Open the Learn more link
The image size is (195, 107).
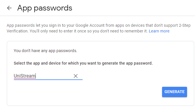point(159,31)
